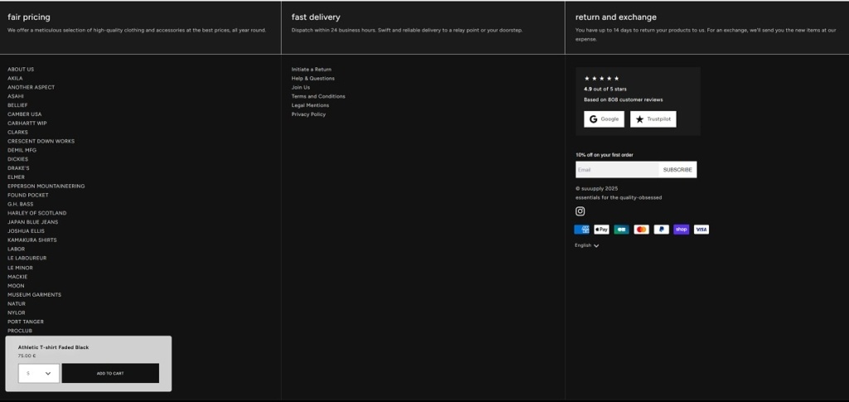Image resolution: width=849 pixels, height=402 pixels.
Task: Click the Shop Pay payment icon
Action: pos(682,230)
